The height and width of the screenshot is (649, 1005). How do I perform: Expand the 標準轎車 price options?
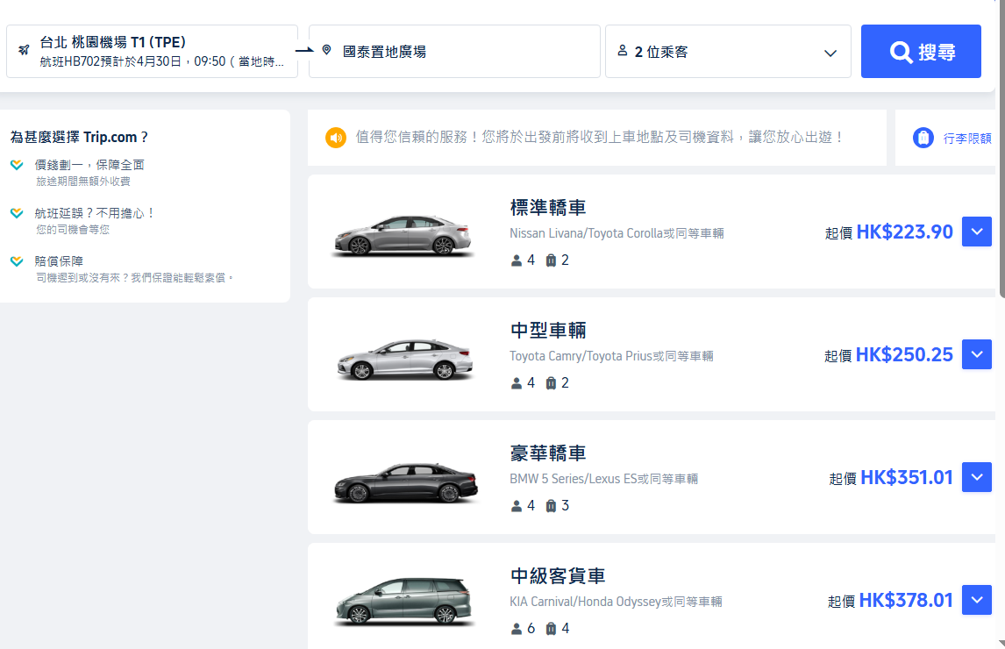pyautogui.click(x=976, y=232)
